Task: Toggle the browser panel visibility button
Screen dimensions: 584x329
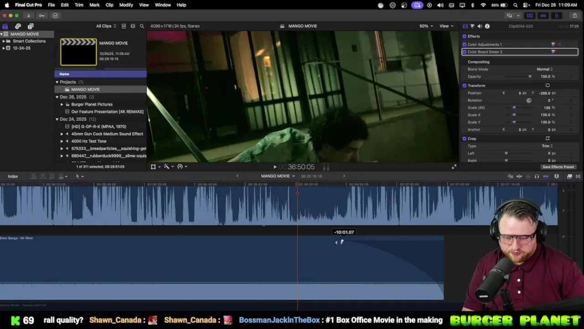Action: click(x=530, y=16)
